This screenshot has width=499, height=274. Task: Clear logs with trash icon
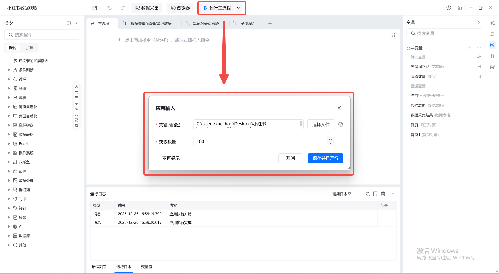pyautogui.click(x=383, y=194)
